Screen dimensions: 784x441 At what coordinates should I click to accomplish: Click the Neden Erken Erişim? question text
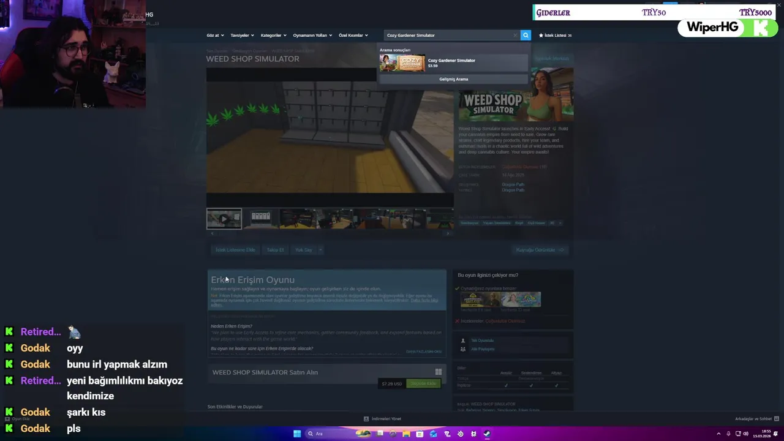[x=232, y=326]
